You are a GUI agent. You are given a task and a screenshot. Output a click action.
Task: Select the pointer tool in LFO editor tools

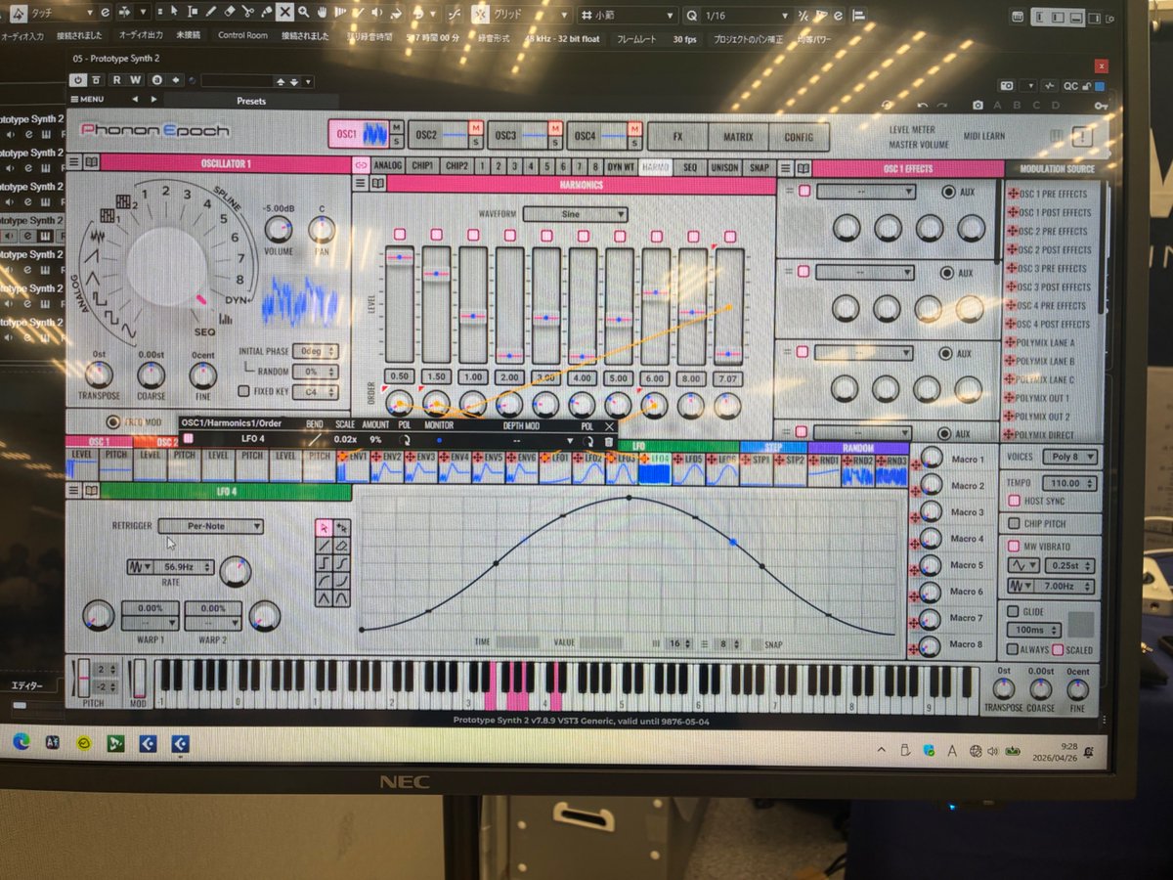[x=323, y=528]
